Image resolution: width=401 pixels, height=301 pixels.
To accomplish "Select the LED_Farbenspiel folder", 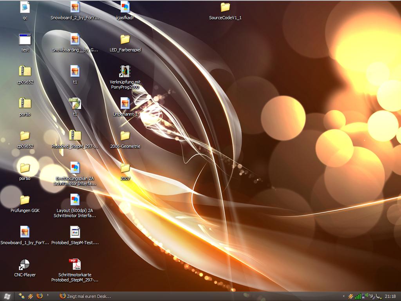I will pyautogui.click(x=125, y=40).
